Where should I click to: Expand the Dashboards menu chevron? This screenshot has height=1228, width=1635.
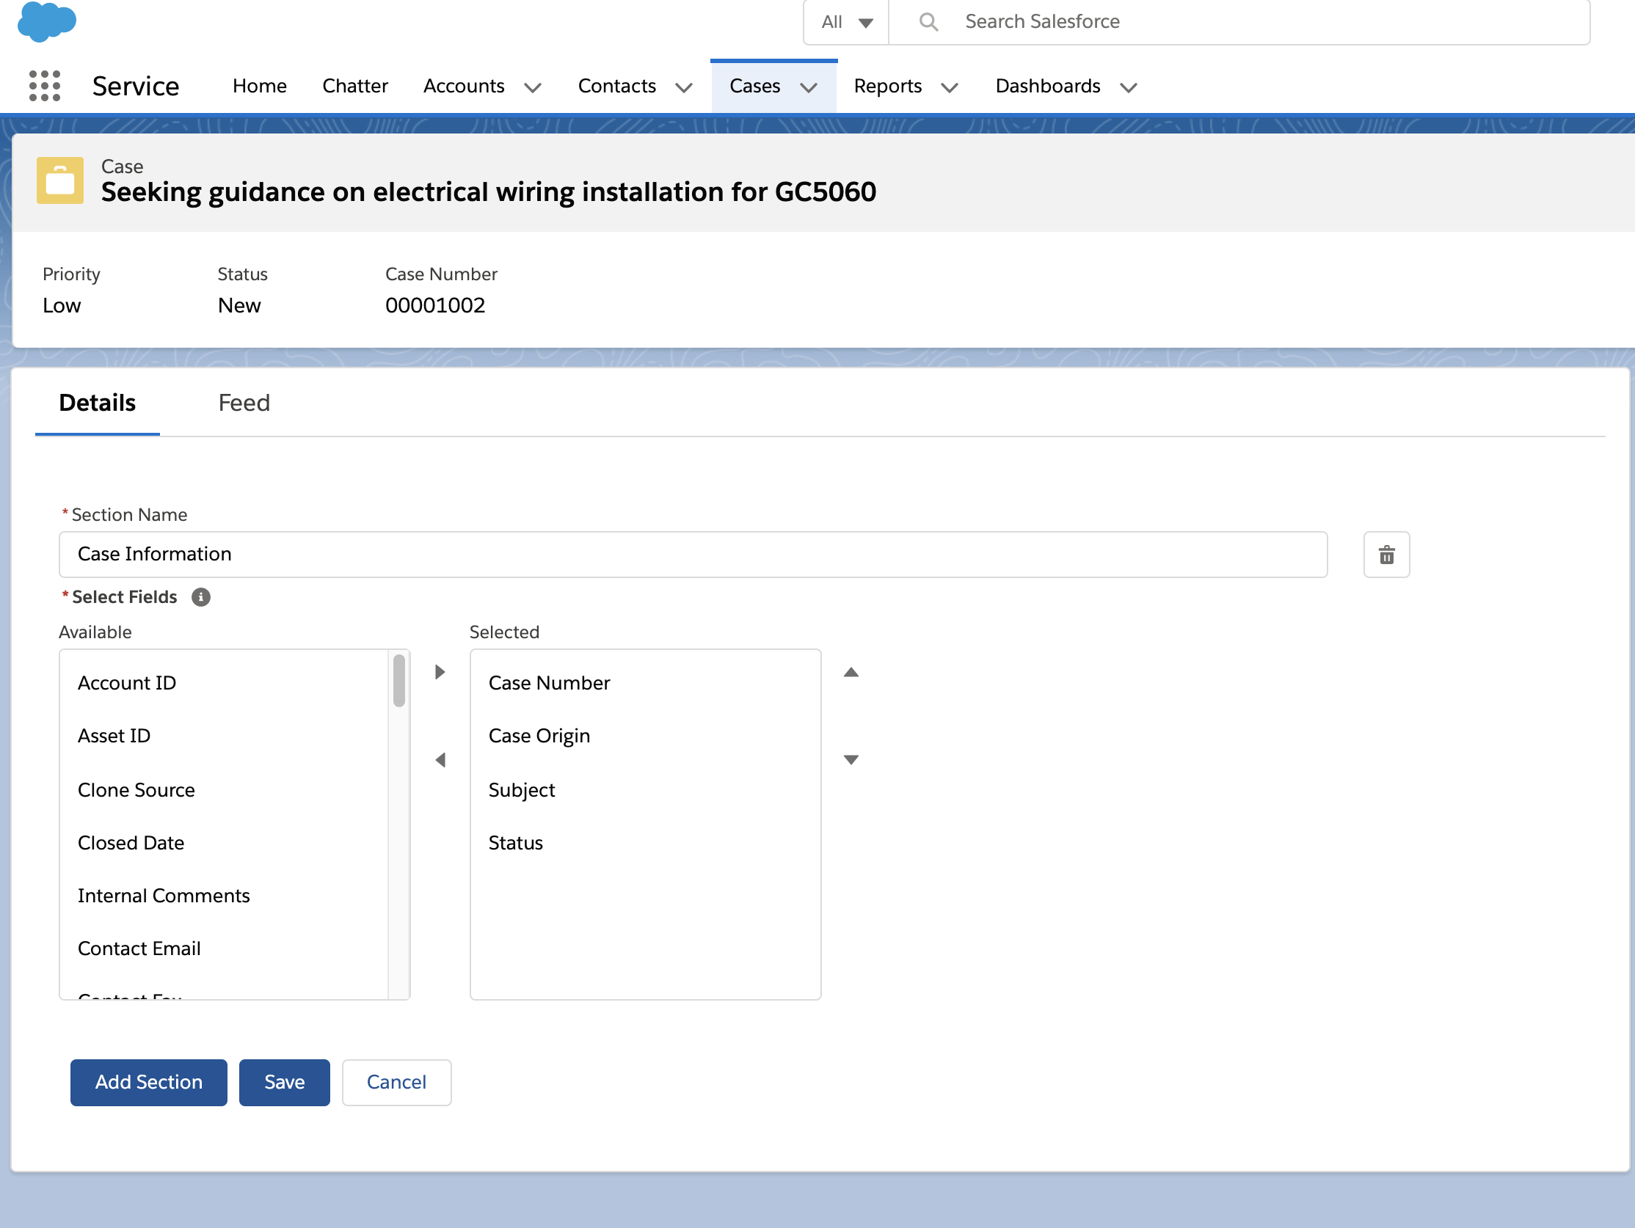pyautogui.click(x=1128, y=87)
